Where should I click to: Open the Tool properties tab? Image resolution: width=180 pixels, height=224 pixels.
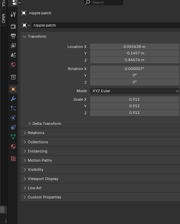(x=13, y=14)
